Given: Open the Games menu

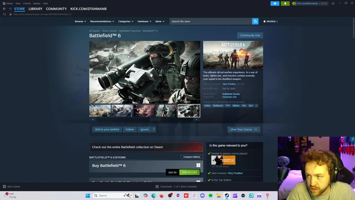Looking at the screenshot, I should click(37, 3).
